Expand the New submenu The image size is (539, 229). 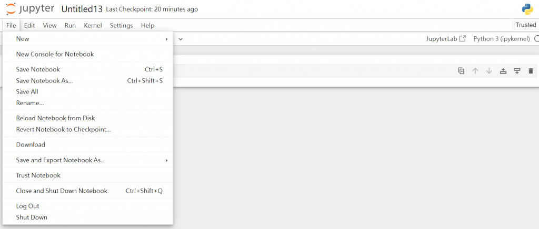[88, 39]
